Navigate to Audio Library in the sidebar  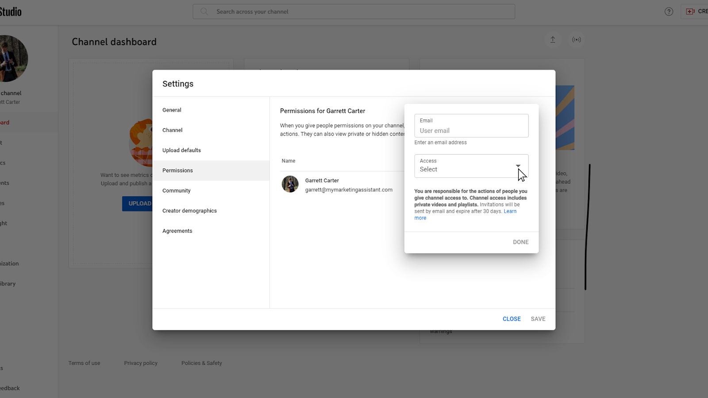(x=8, y=283)
